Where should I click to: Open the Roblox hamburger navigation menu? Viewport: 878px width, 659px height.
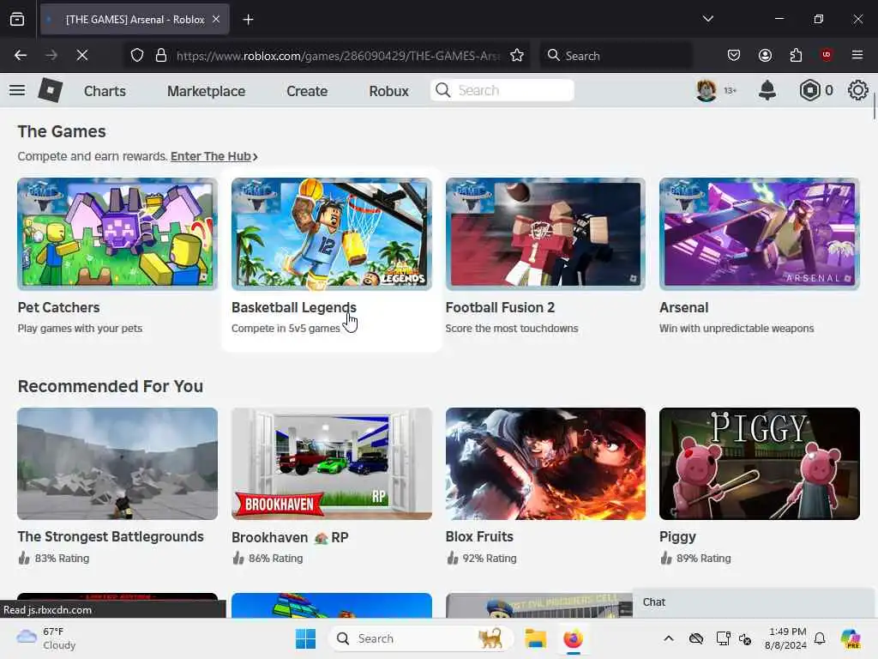(17, 90)
